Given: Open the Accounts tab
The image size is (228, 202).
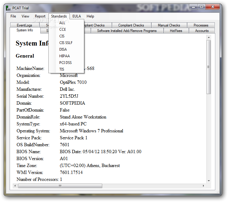Looking at the screenshot, I should 202,31.
